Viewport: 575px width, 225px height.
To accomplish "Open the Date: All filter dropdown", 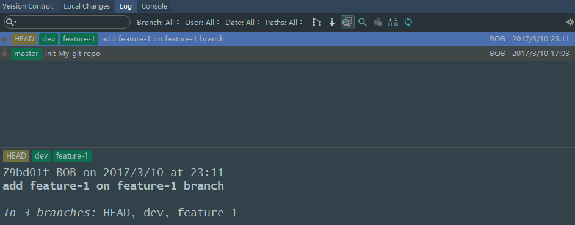I will [243, 23].
